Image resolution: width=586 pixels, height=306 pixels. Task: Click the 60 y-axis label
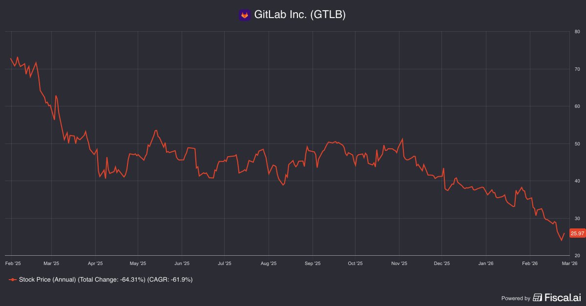click(x=577, y=106)
